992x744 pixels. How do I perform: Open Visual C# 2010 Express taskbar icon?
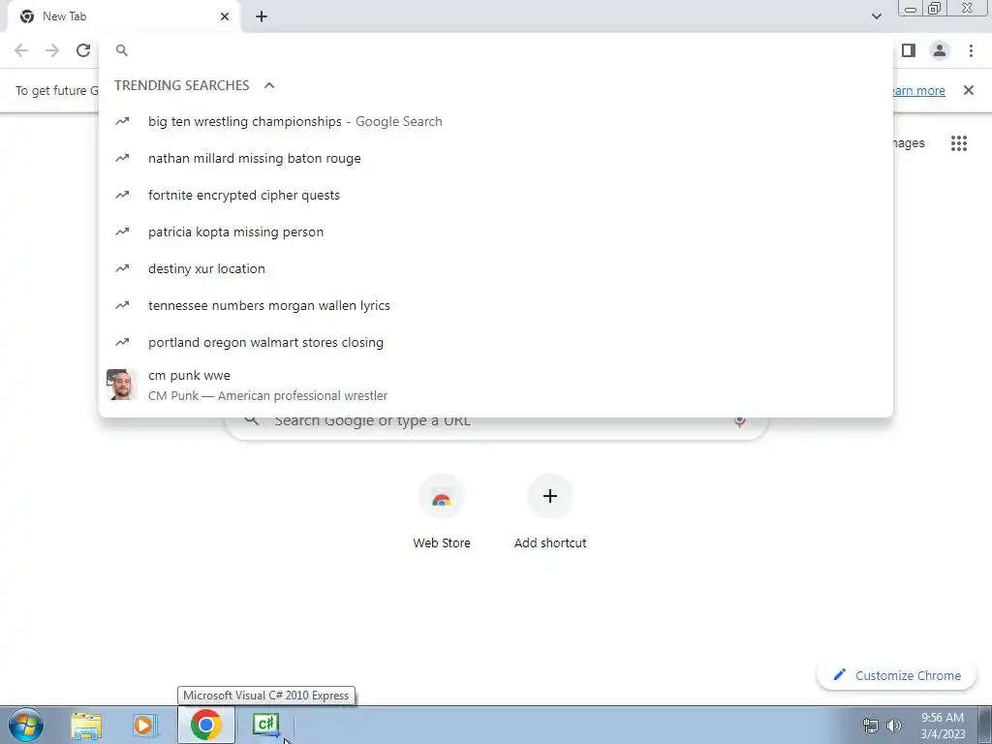(x=265, y=725)
